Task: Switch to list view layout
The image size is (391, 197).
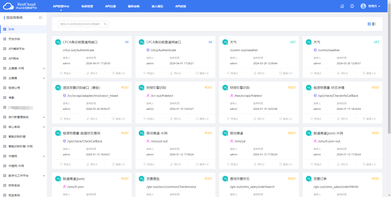Action: [x=374, y=24]
